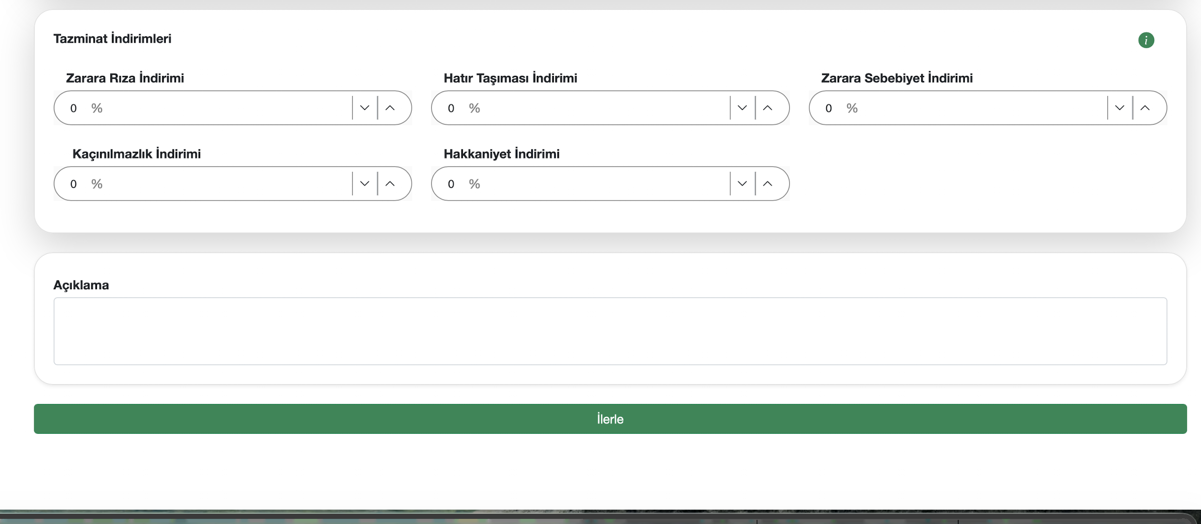The width and height of the screenshot is (1201, 524).
Task: Click the Açıklama label
Action: pos(81,285)
